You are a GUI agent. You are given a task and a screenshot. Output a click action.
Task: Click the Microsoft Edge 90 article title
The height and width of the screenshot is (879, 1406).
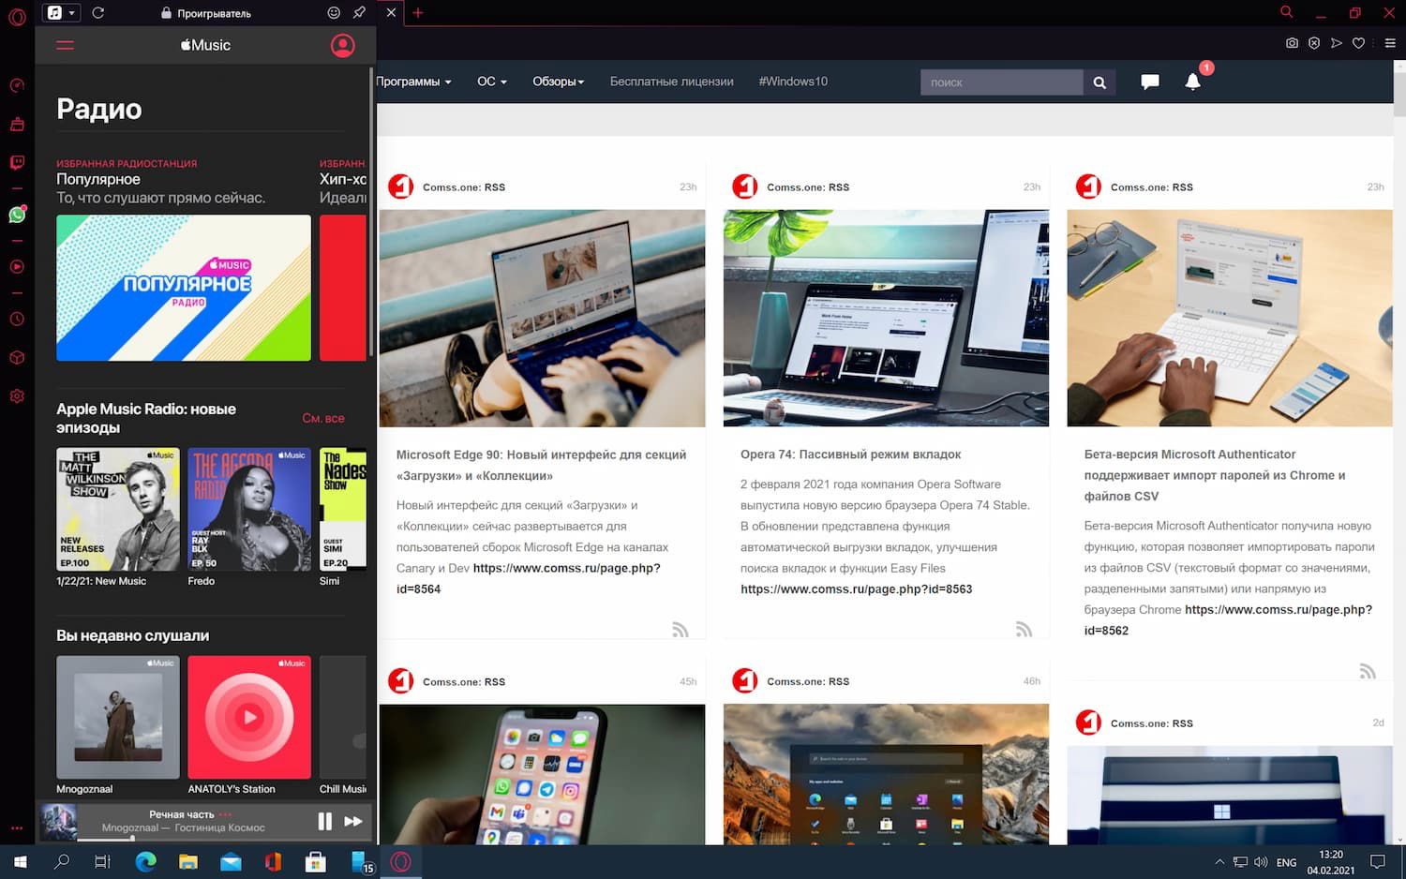tap(541, 465)
